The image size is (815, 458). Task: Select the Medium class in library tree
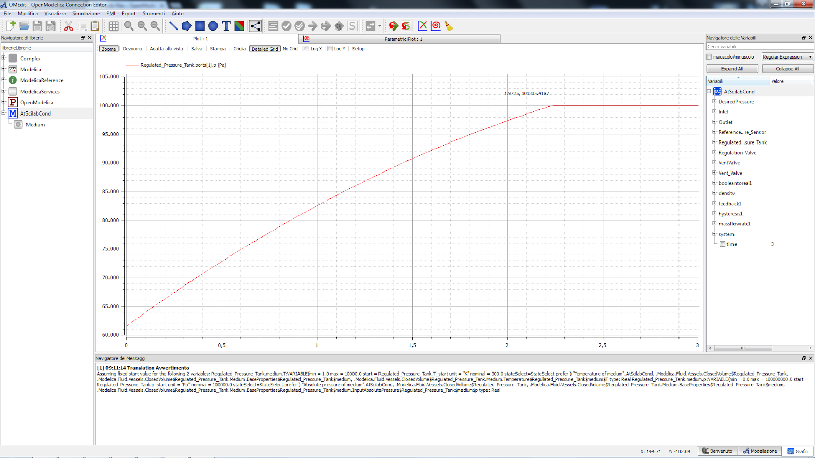click(35, 125)
